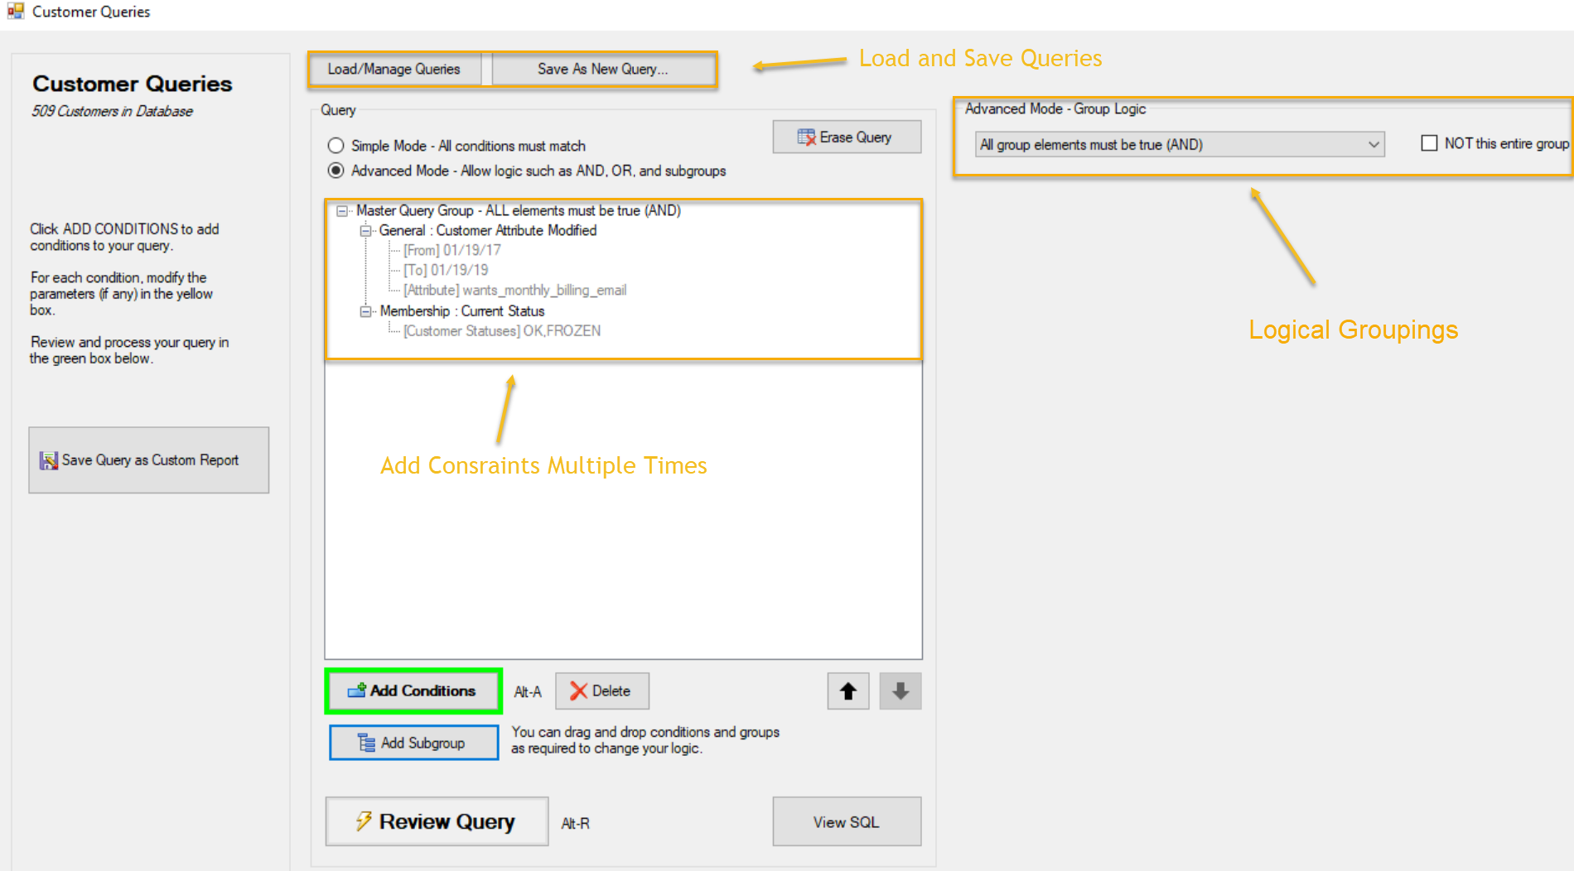The image size is (1574, 871).
Task: Select General : Customer Attribute Modified row
Action: [488, 231]
